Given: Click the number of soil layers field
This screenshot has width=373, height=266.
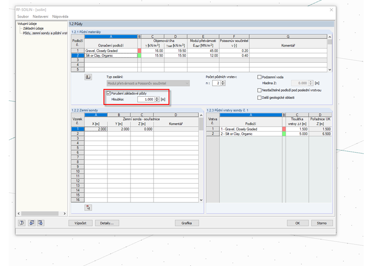Looking at the screenshot, I should [x=216, y=83].
